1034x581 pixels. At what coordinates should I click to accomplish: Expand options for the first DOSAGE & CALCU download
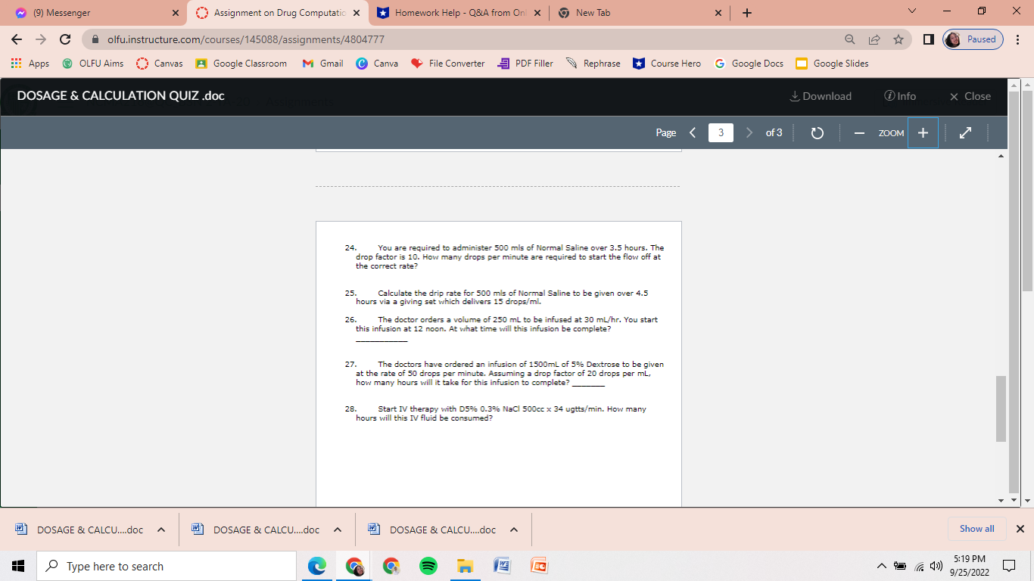tap(160, 530)
